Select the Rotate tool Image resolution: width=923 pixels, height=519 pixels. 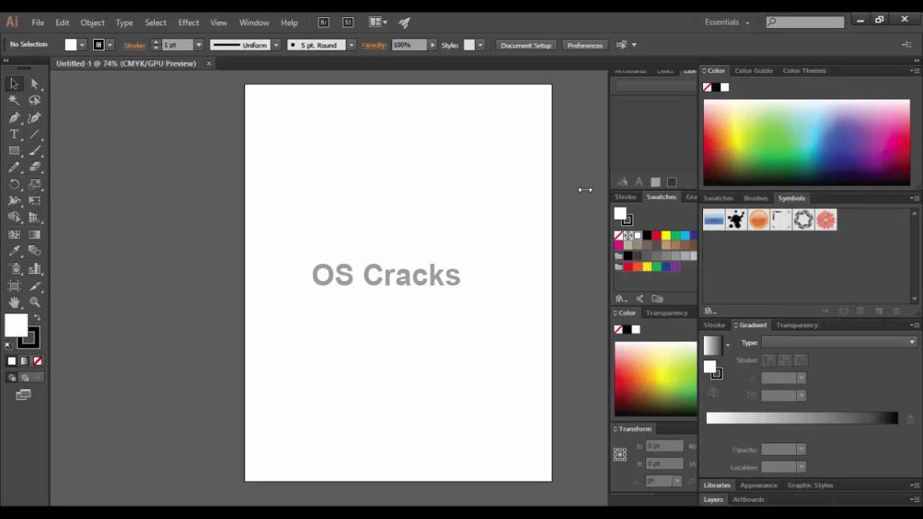click(14, 184)
